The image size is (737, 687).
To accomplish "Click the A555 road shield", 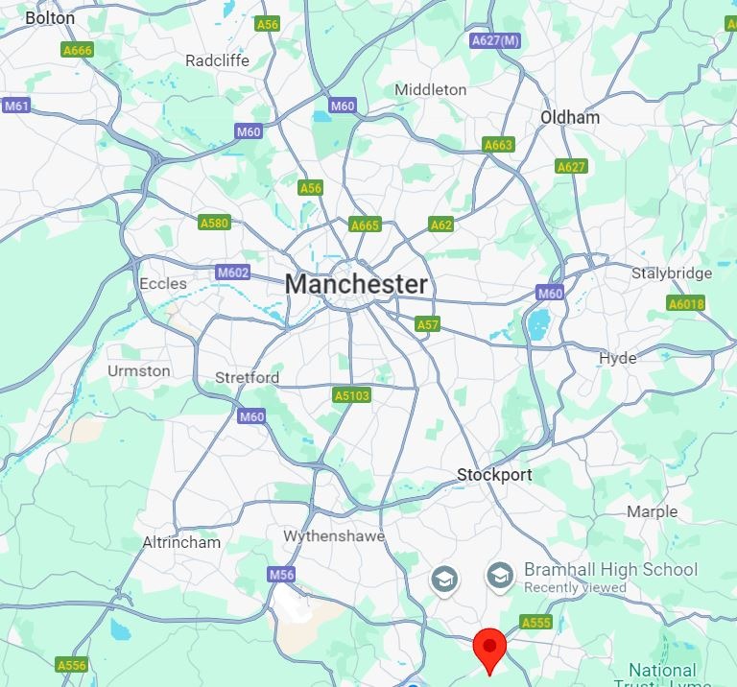I will 536,623.
